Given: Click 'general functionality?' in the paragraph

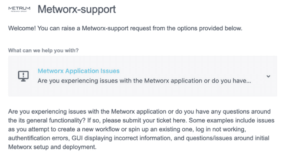Looking at the screenshot, I should coord(56,120).
